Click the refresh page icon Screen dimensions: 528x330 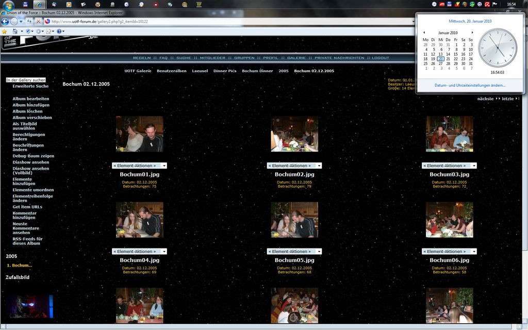click(29, 21)
